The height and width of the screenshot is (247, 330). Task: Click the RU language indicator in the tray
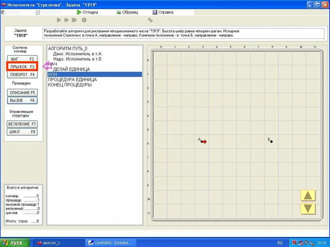pos(280,243)
